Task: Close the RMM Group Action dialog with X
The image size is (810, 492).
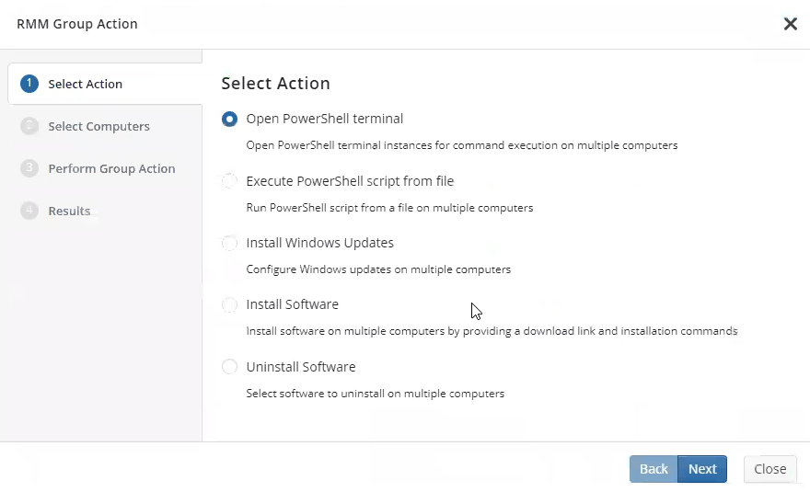Action: pyautogui.click(x=791, y=24)
